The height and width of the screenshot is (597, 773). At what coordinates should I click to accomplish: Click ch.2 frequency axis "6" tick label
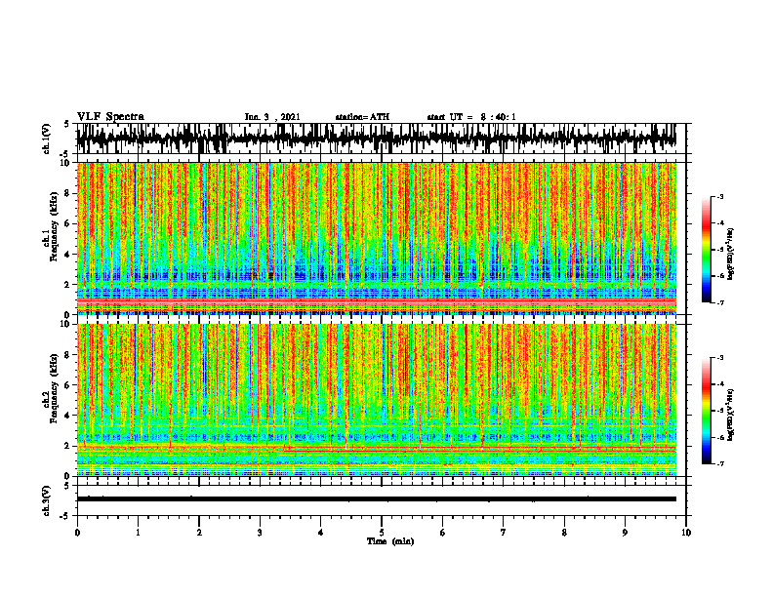[68, 385]
